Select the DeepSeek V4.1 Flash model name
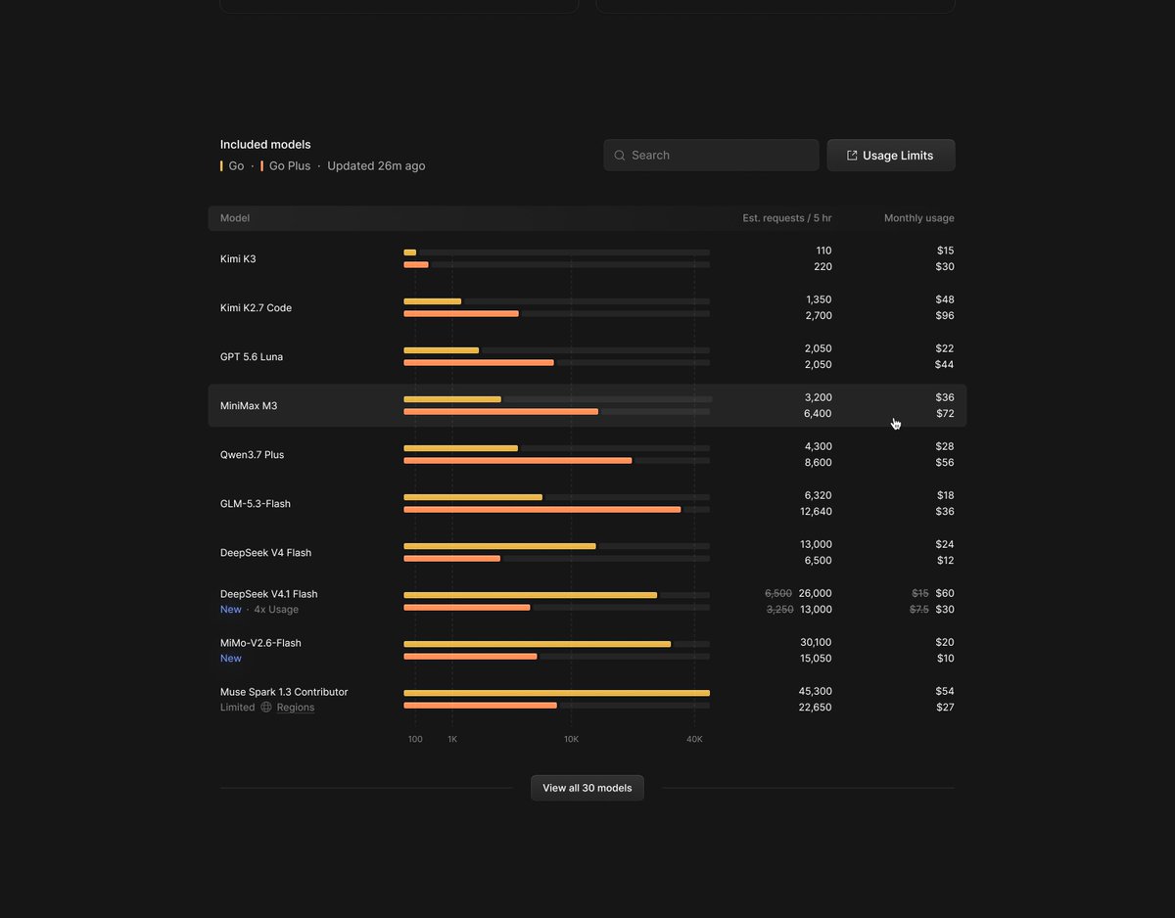 (269, 594)
